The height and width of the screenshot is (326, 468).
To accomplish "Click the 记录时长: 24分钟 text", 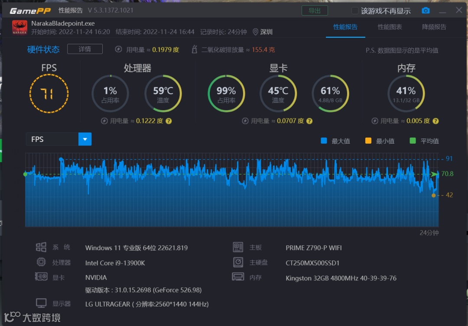I will tap(223, 32).
